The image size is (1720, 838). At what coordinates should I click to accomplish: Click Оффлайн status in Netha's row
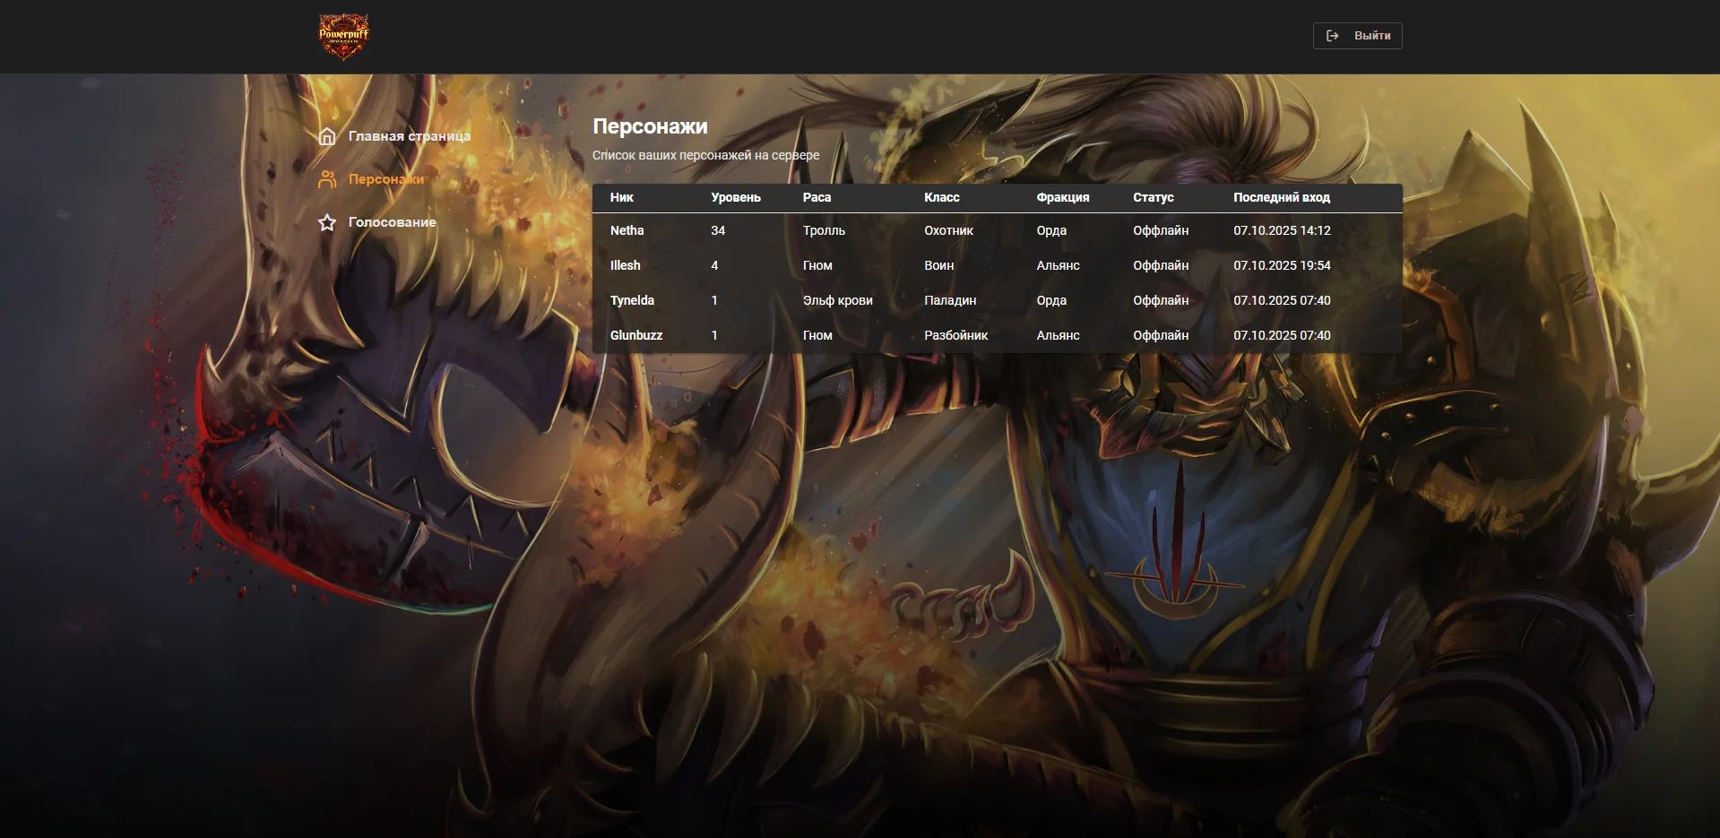pos(1161,230)
